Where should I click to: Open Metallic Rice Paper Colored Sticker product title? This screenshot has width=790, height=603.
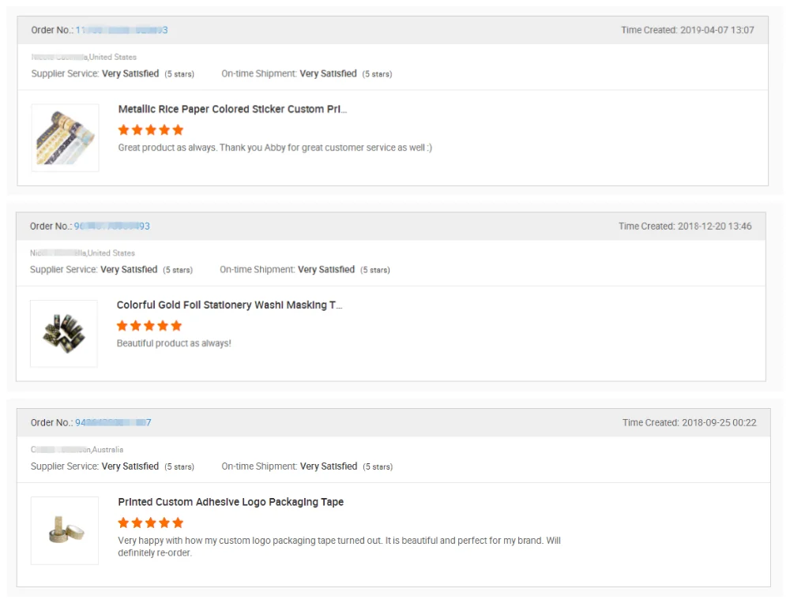[x=232, y=109]
